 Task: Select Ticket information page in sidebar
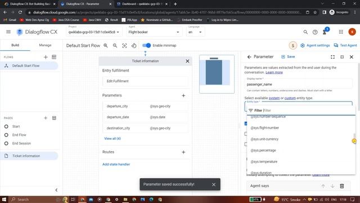coord(29,156)
